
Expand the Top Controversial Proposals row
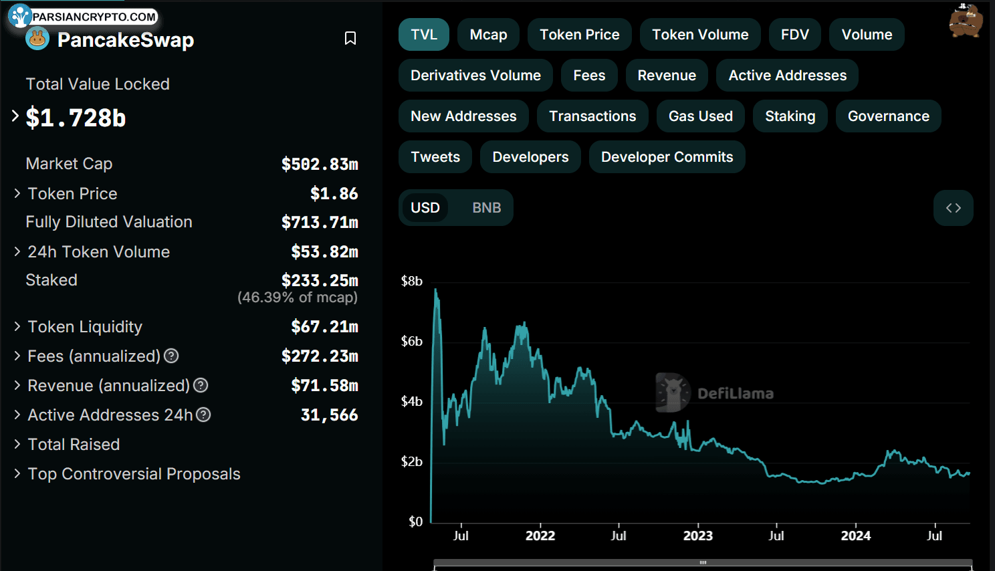[17, 473]
